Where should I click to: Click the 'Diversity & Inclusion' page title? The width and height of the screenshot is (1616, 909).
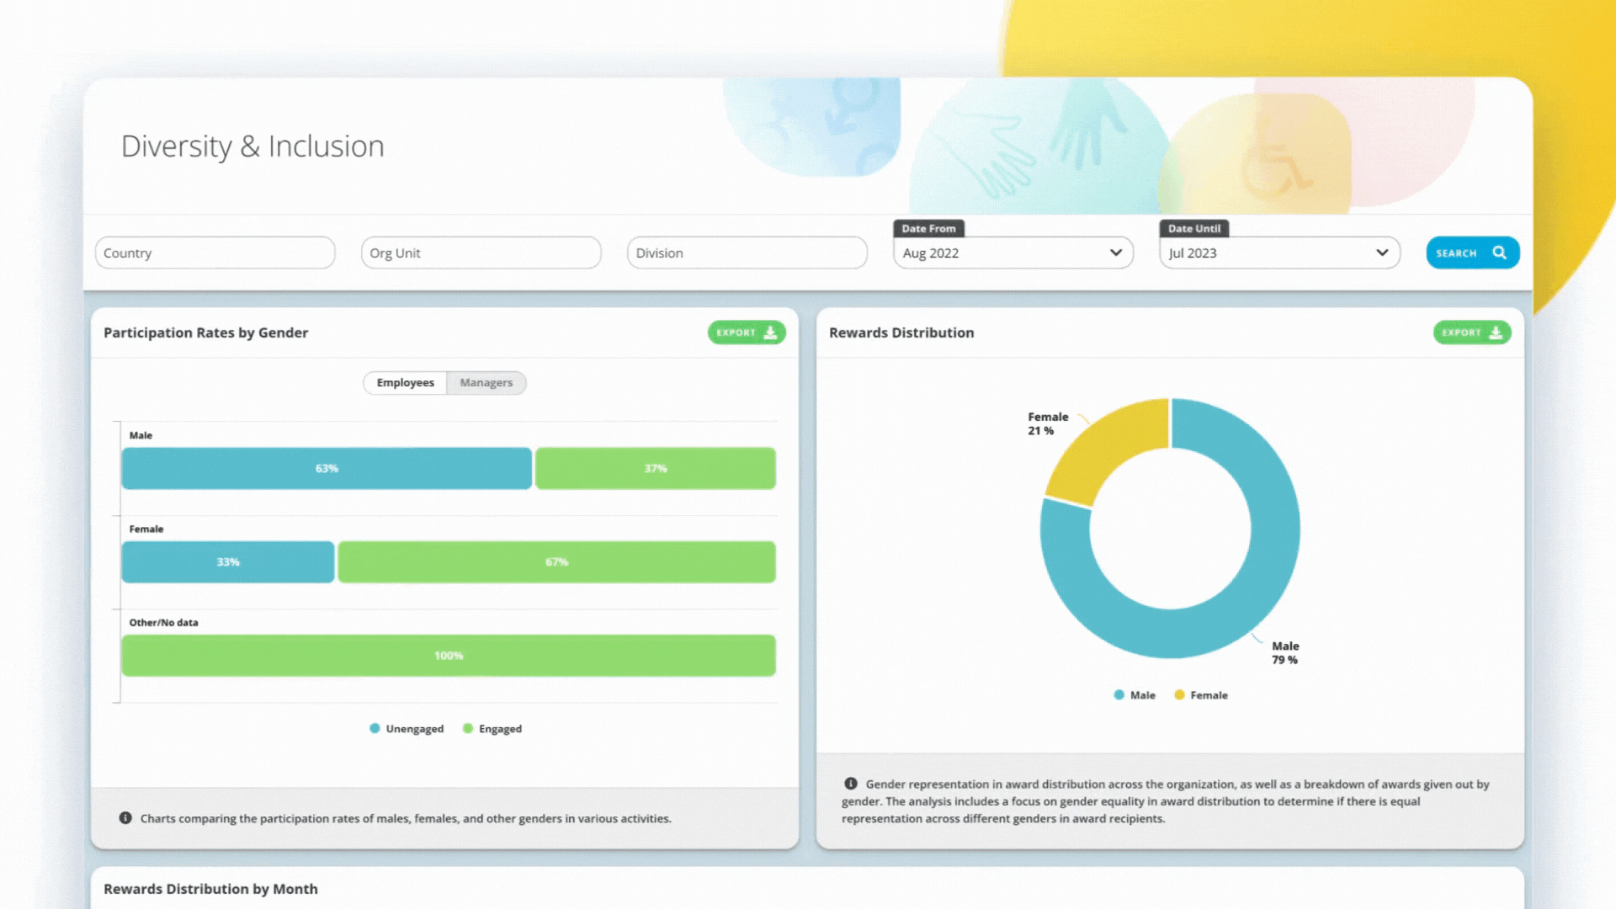pyautogui.click(x=252, y=146)
